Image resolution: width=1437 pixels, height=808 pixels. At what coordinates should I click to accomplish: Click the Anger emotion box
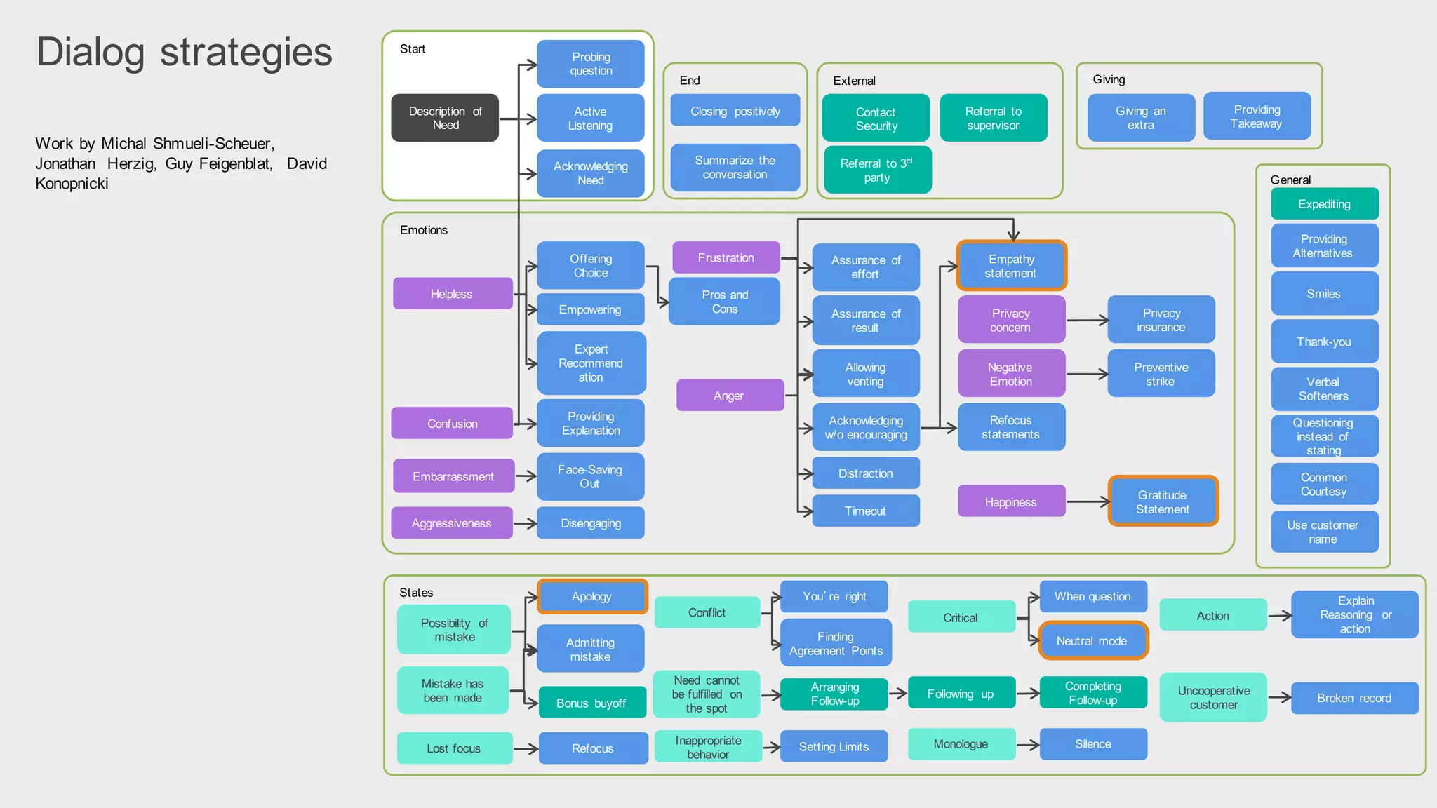tap(729, 396)
